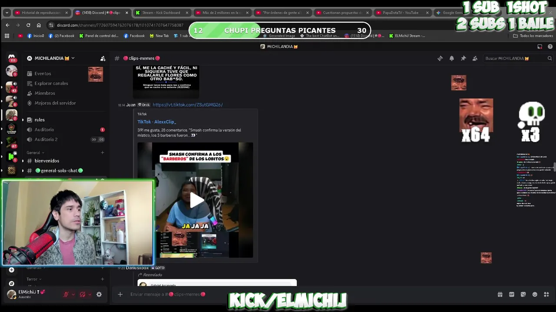Show member list icon in header
Image resolution: width=556 pixels, height=312 pixels.
tap(475, 58)
